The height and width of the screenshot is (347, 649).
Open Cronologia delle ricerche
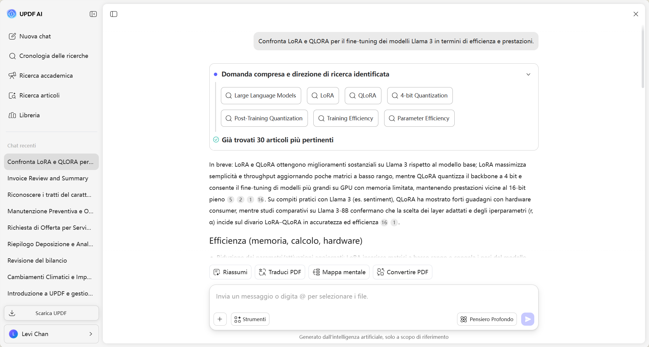point(48,56)
